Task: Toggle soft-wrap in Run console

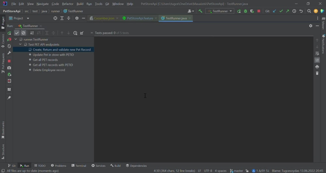Action: point(317,53)
